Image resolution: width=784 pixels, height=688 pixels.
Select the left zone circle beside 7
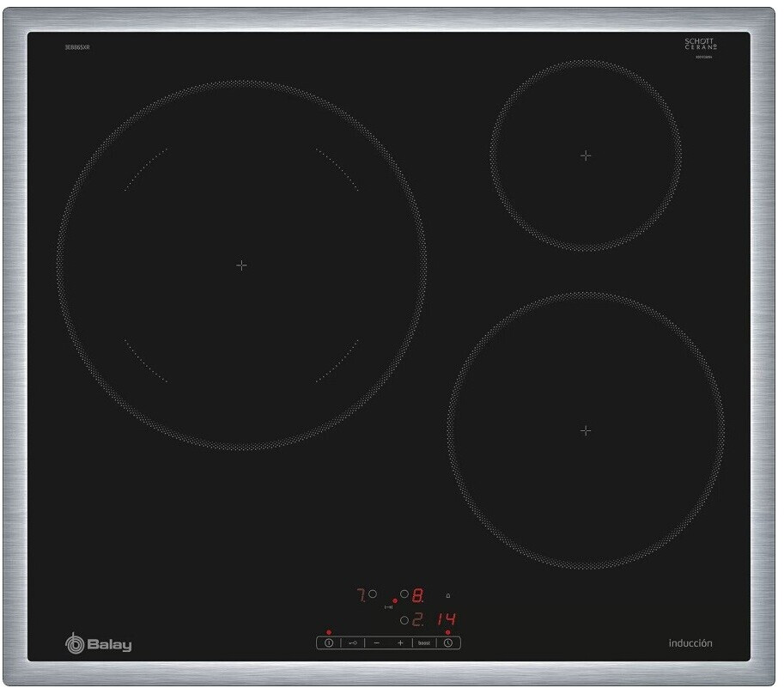373,594
